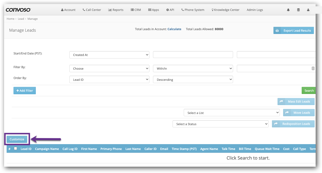Expand the Descending sort order dropdown
This screenshot has width=322, height=173.
click(193, 80)
